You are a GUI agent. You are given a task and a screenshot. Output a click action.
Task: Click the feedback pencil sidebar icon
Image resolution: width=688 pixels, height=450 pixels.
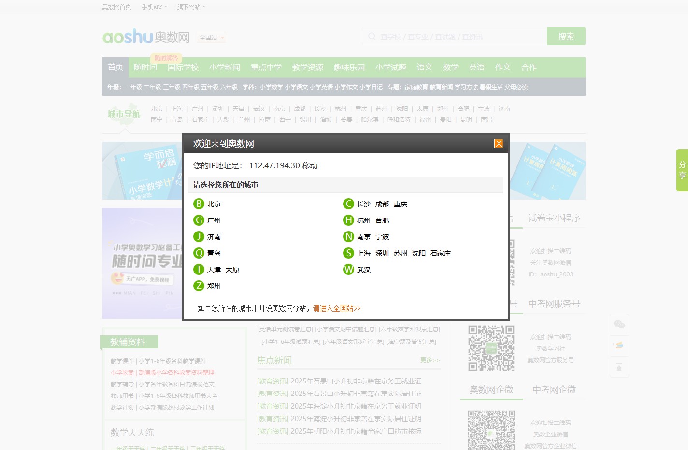(x=619, y=346)
